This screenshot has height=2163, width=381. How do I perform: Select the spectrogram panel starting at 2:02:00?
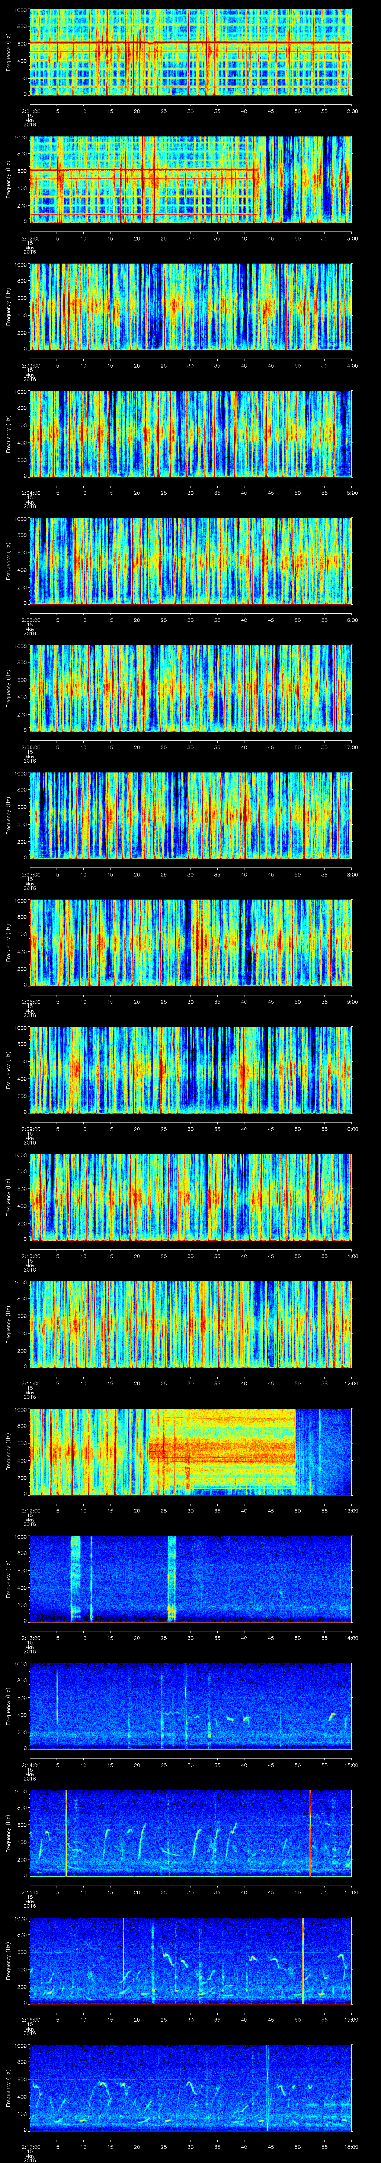coord(191,180)
